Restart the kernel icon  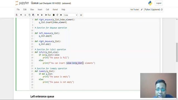pos(57,15)
